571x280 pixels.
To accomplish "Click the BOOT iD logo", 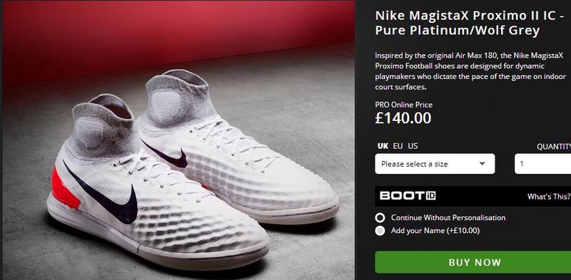I will point(407,196).
